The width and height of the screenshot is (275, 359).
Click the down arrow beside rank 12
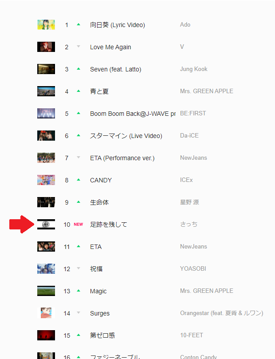click(x=79, y=268)
